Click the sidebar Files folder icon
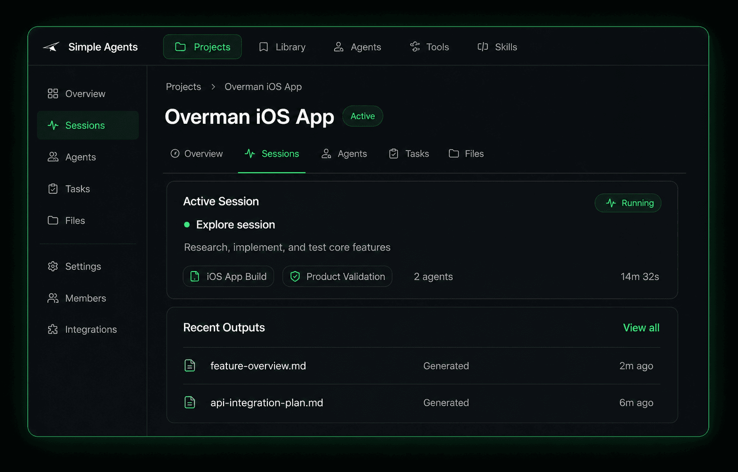Image resolution: width=738 pixels, height=472 pixels. pyautogui.click(x=53, y=220)
